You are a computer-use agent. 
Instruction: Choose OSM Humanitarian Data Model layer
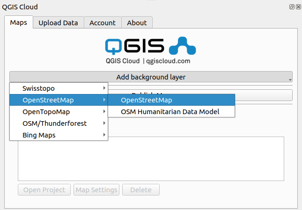click(171, 112)
